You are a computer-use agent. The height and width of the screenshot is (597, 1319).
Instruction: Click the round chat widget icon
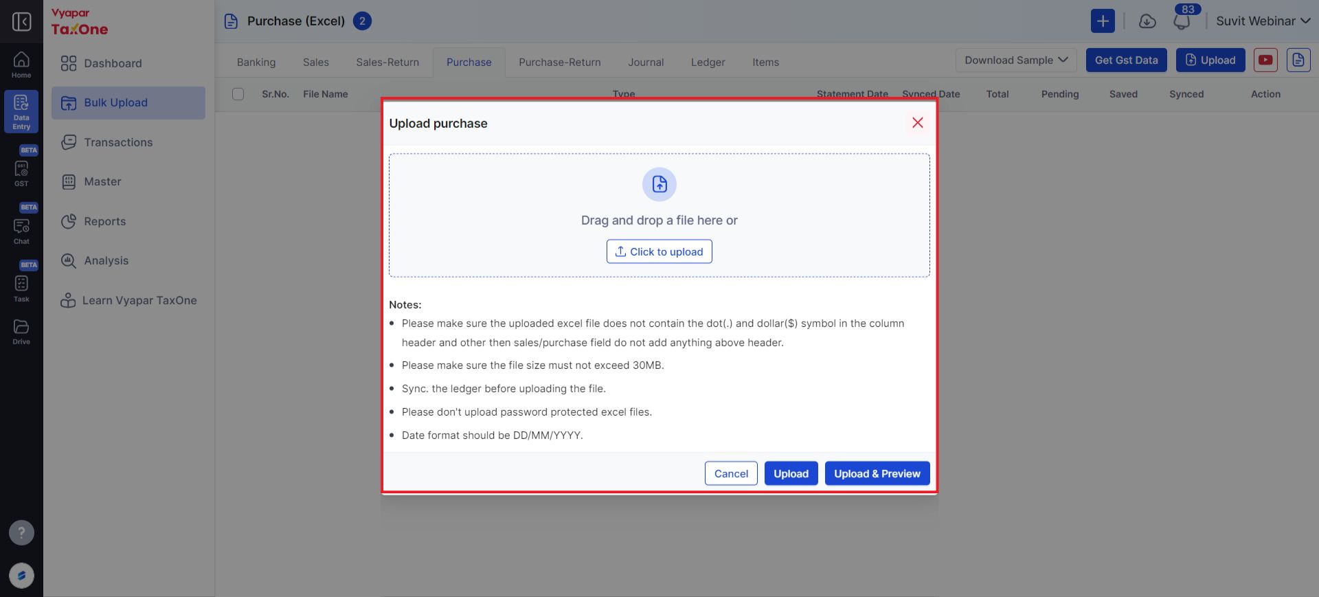pos(21,576)
